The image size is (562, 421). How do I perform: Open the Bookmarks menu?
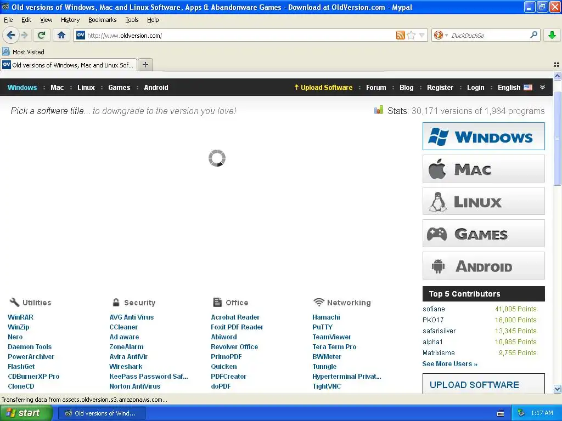(x=102, y=20)
